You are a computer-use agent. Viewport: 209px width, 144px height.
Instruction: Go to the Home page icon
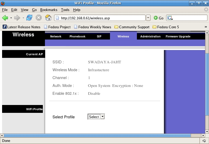click(x=48, y=18)
